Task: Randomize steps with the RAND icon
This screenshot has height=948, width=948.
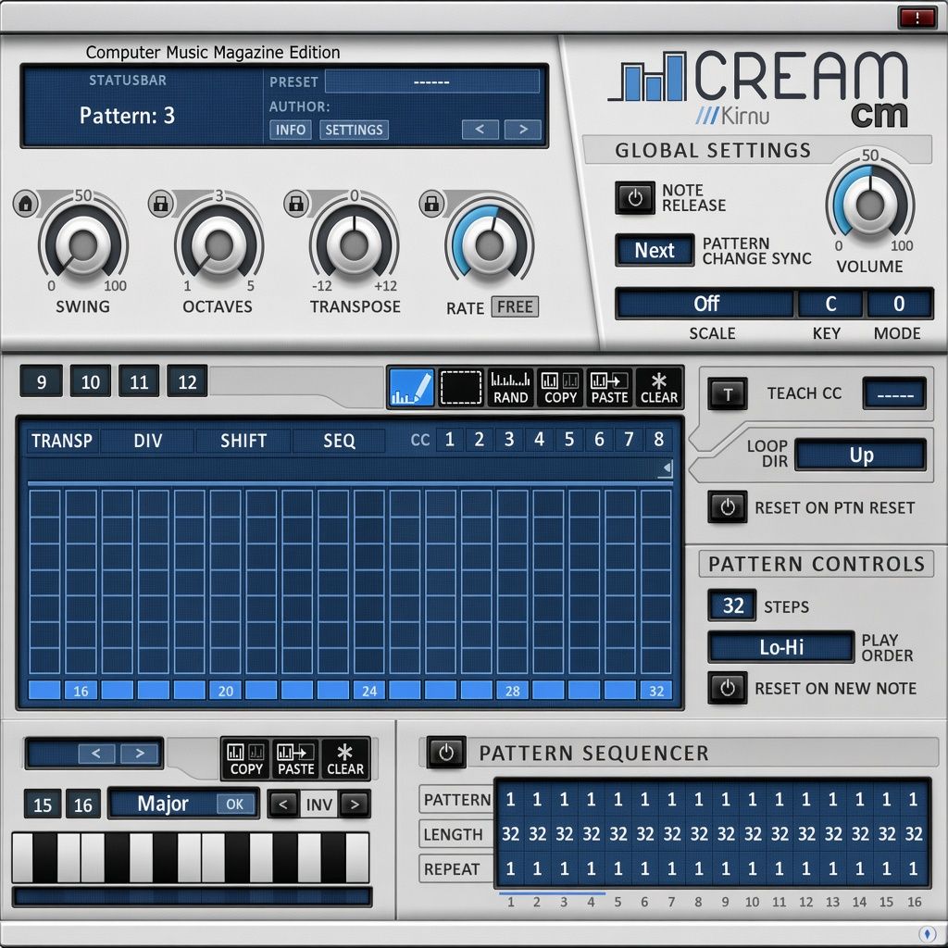Action: point(510,387)
